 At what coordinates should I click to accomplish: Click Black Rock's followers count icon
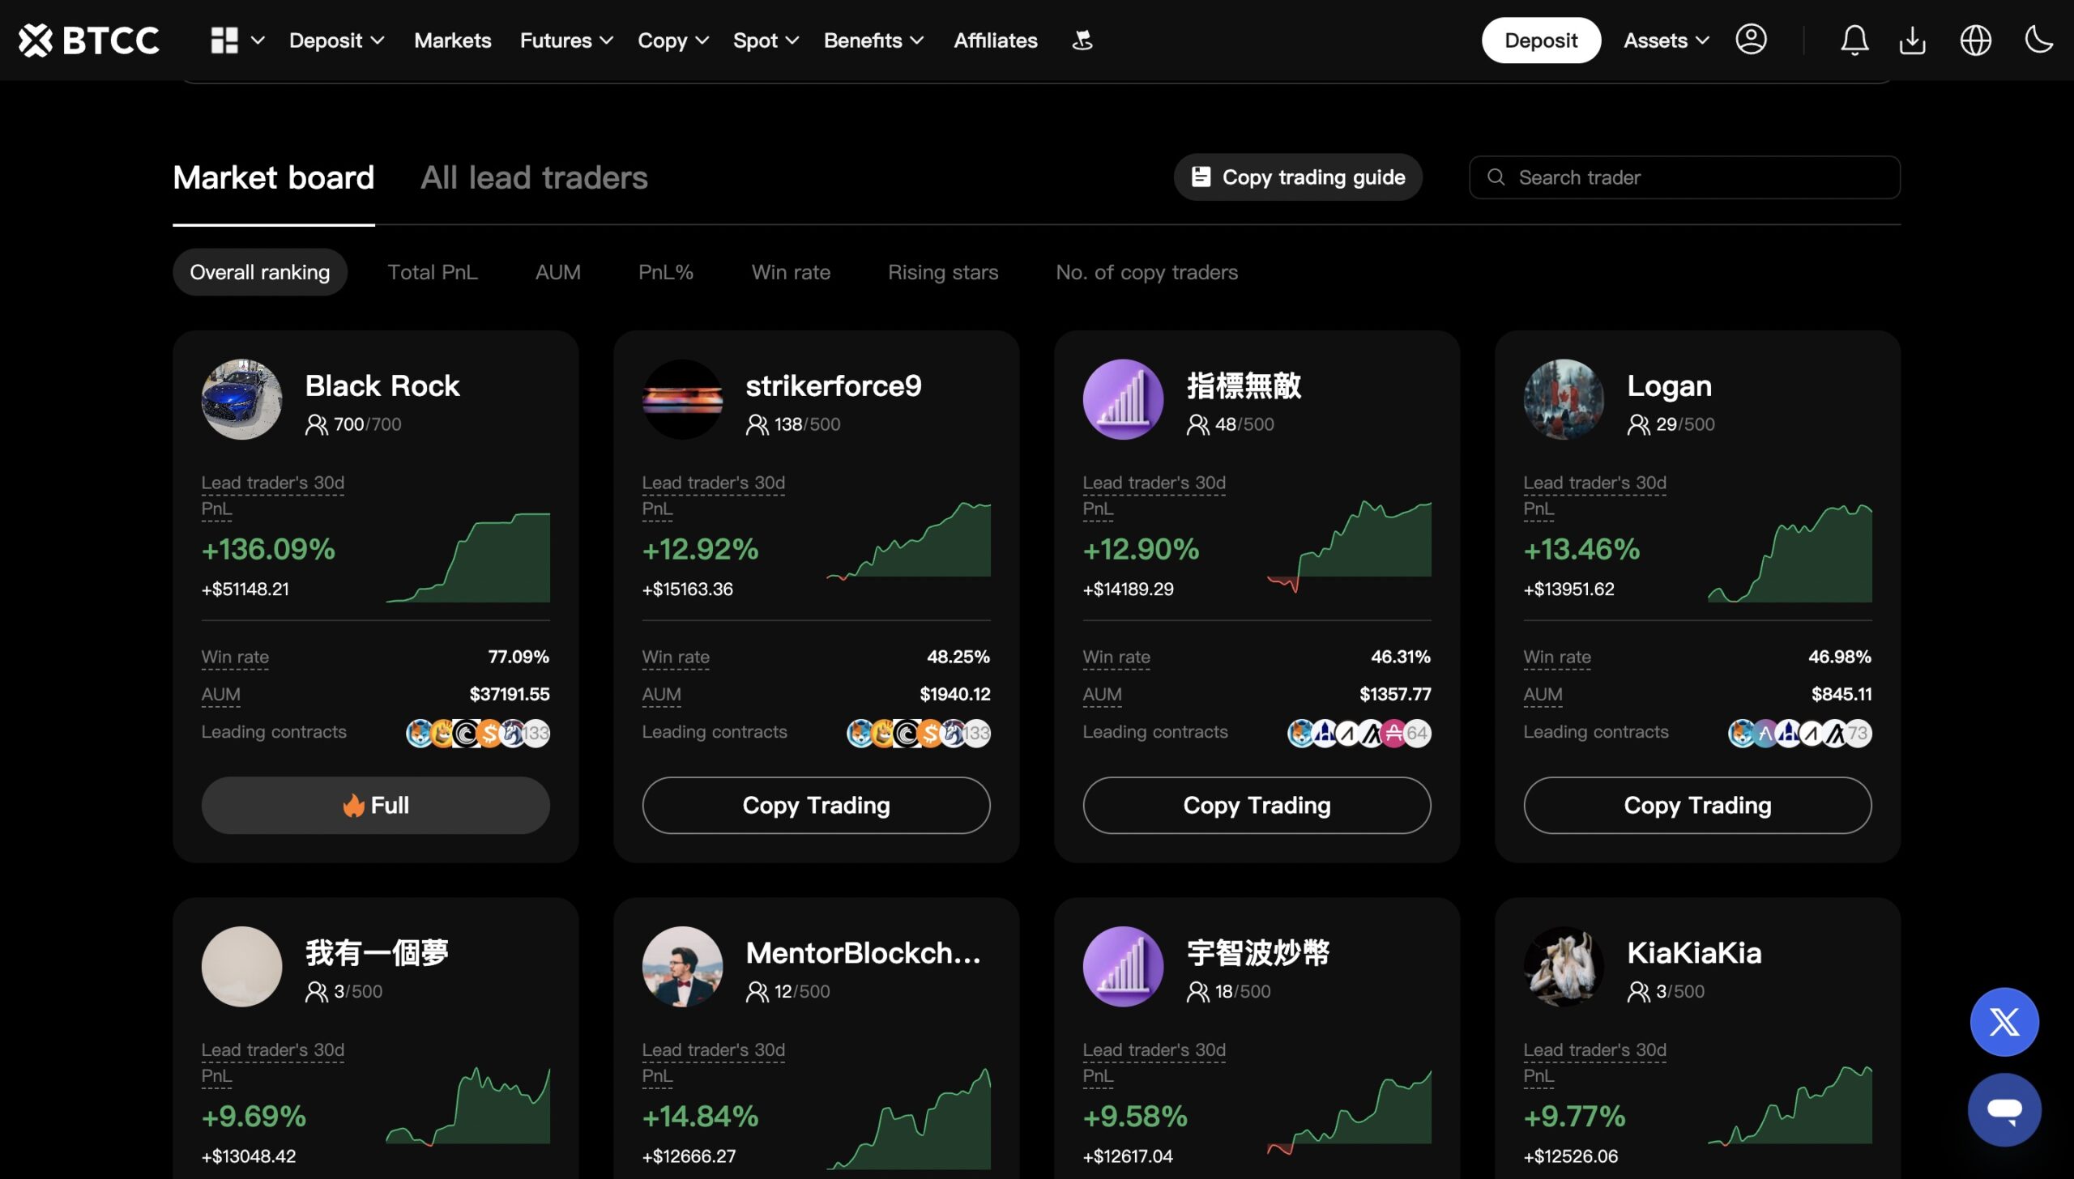click(x=316, y=425)
